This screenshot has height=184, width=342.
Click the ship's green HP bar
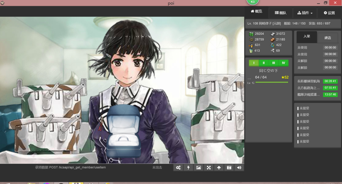tap(272, 82)
